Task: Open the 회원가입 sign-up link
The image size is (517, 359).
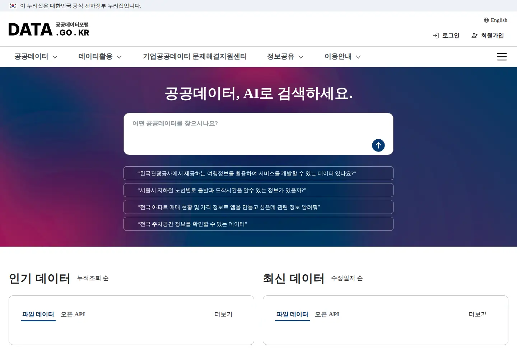Action: point(488,36)
